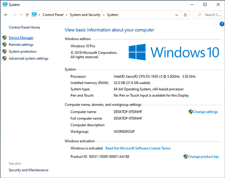Screen dimensions: 225x178
Task: Expand the chevron after System and Security
Action: point(104,15)
